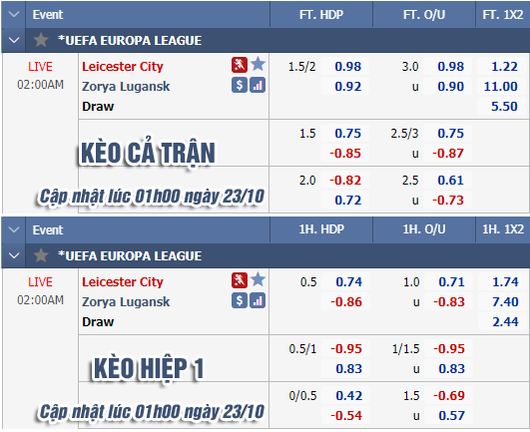Open the statistics bar-chart icon in the first-half table
The width and height of the screenshot is (530, 432).
258,300
